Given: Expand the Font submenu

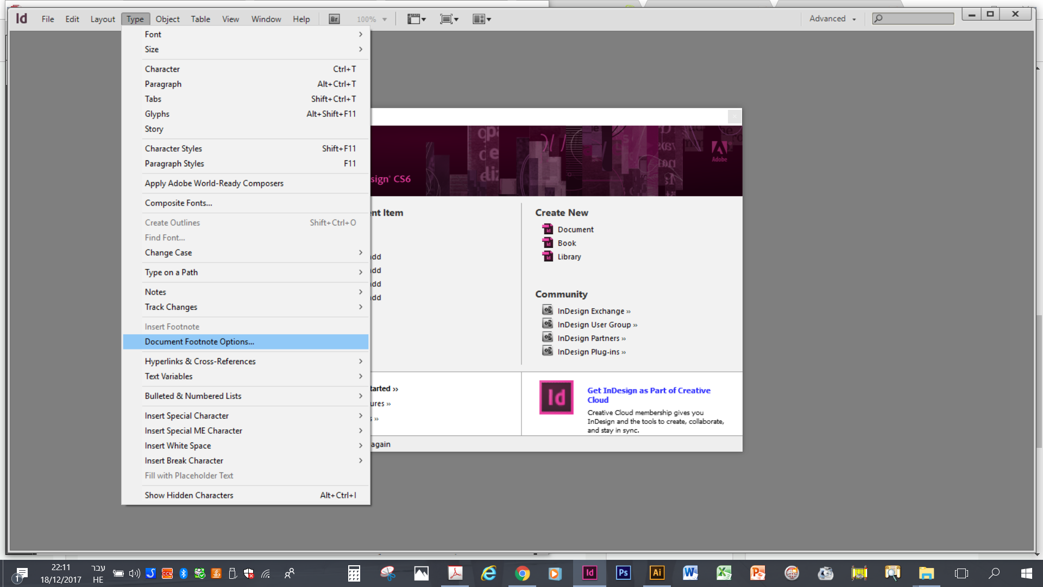Looking at the screenshot, I should point(246,34).
